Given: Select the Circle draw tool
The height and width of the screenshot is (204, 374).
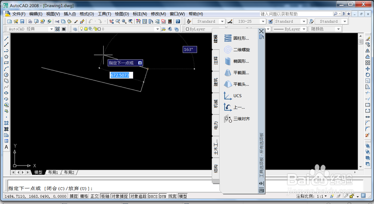Looking at the screenshot, I should pos(6,75).
